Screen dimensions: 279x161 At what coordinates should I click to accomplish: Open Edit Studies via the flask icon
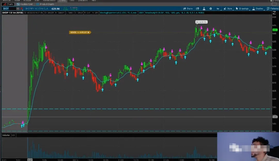click(x=204, y=9)
